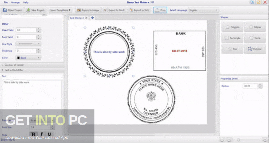Image resolution: width=269 pixels, height=143 pixels.
Task: Select the Circle shape tool
Action: point(255,38)
